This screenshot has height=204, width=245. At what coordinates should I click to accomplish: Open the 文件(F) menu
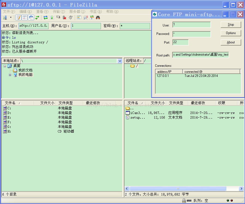point(9,11)
